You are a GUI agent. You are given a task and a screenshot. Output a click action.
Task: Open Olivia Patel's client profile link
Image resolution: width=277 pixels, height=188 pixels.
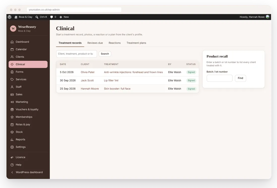click(87, 72)
